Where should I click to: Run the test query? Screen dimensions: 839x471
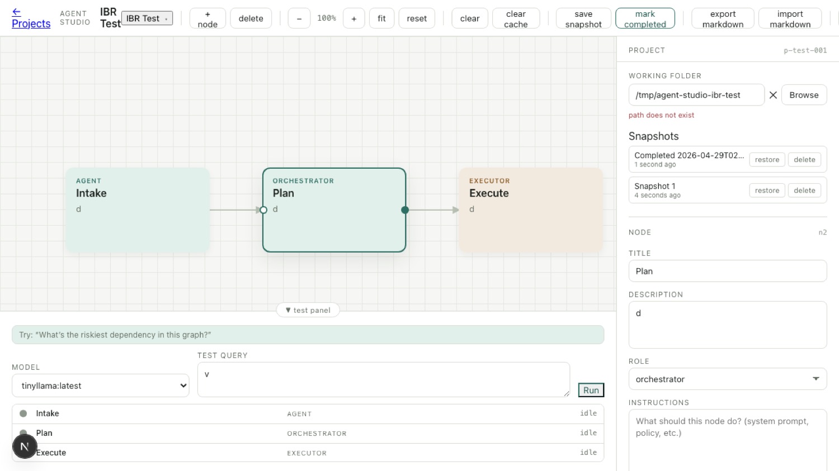tap(591, 390)
